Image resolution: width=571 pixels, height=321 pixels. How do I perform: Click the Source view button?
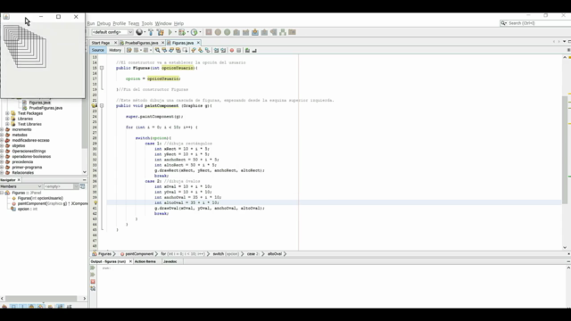coord(97,50)
